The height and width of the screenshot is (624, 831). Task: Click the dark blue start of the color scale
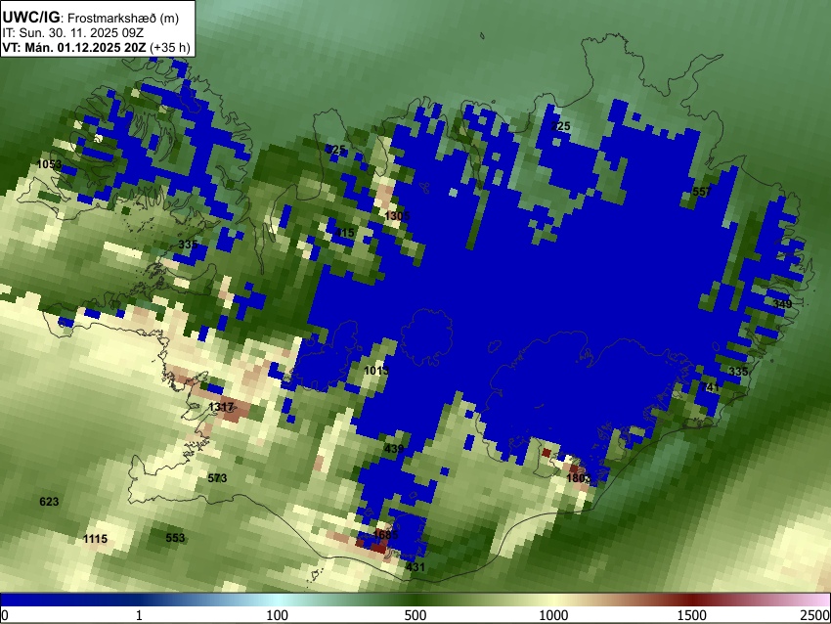[x=11, y=600]
